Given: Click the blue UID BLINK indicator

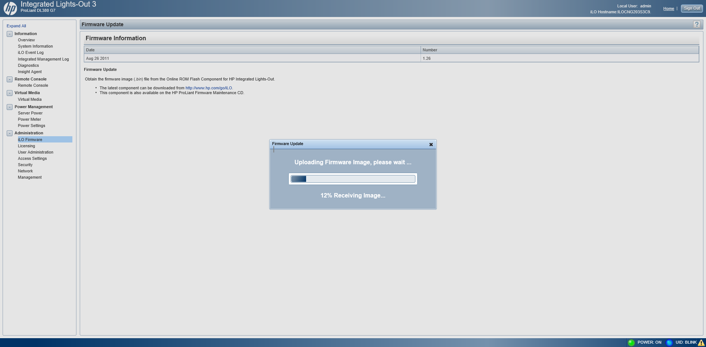Looking at the screenshot, I should click(669, 343).
